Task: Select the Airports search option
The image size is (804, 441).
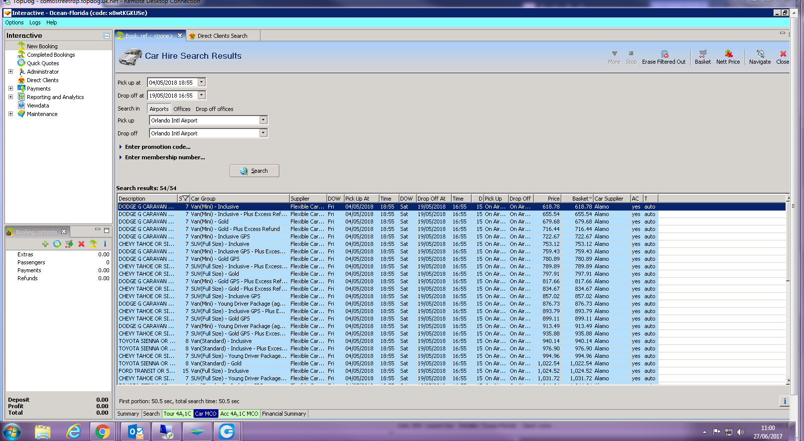Action: tap(159, 109)
